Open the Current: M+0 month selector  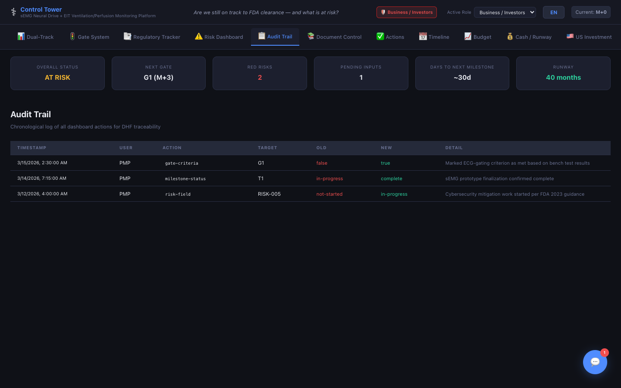590,12
